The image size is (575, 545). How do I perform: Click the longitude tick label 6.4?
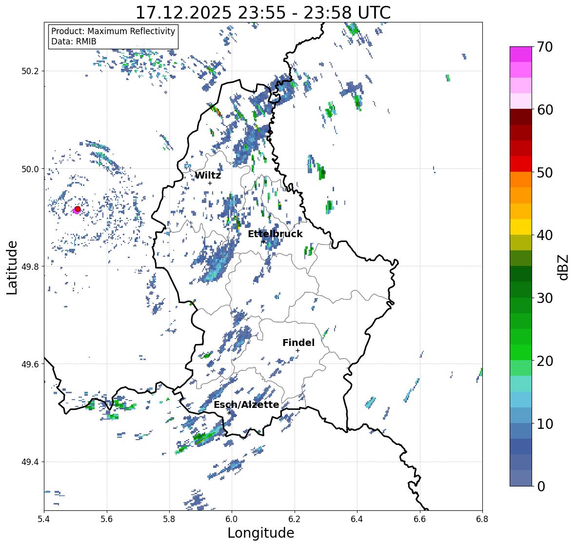click(357, 519)
